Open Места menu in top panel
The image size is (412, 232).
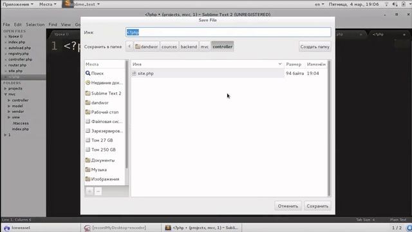tap(48, 5)
